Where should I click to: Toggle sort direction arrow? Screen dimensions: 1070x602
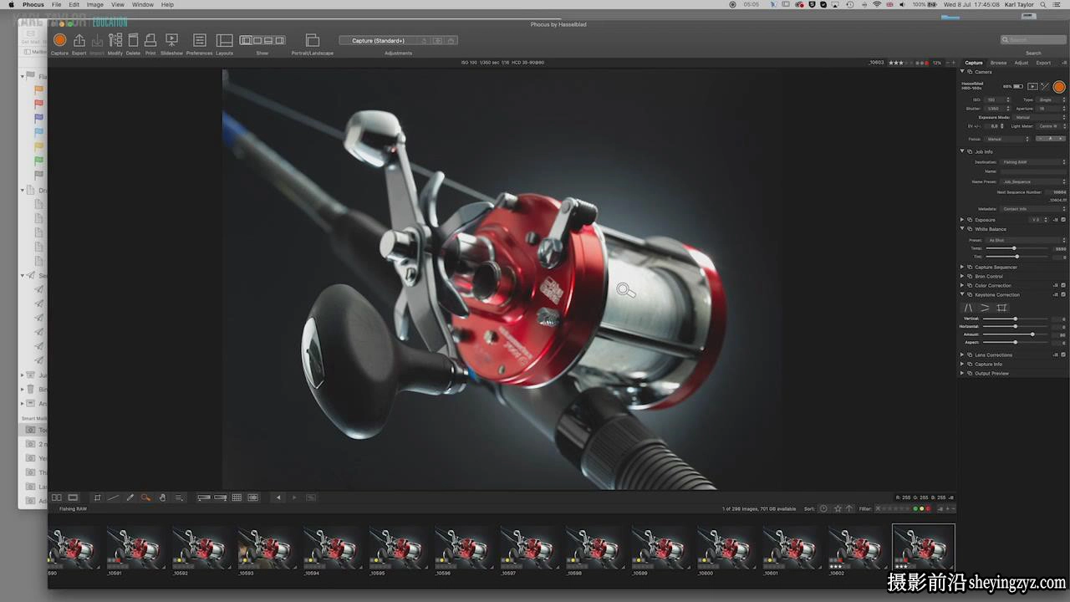pos(849,508)
